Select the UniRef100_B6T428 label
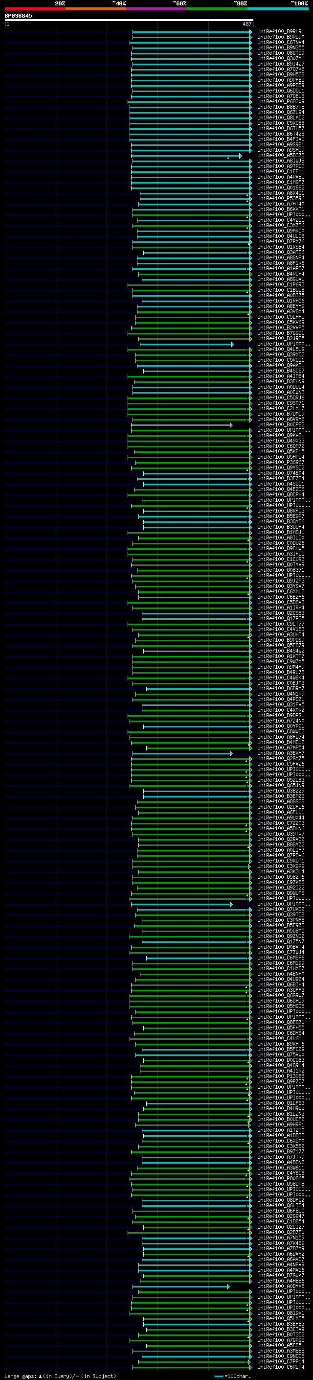The width and height of the screenshot is (313, 1380). pyautogui.click(x=280, y=134)
